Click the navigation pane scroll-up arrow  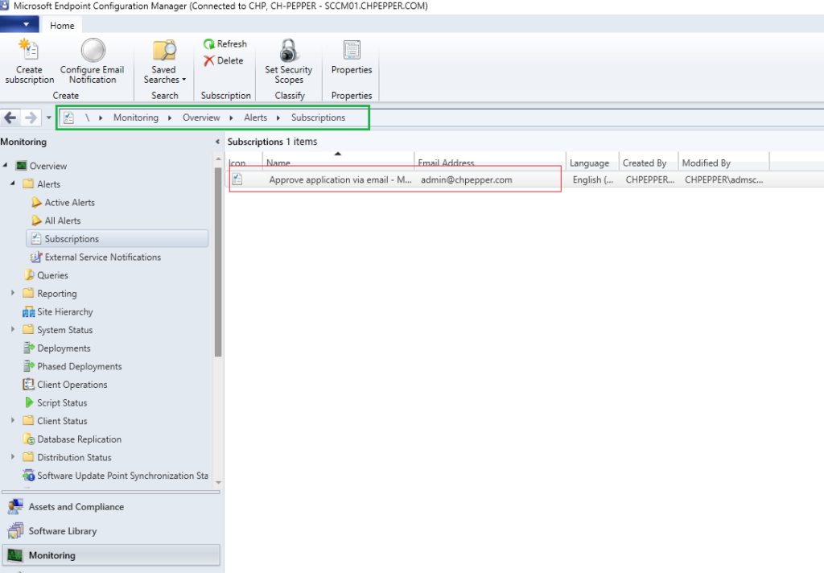[x=218, y=159]
